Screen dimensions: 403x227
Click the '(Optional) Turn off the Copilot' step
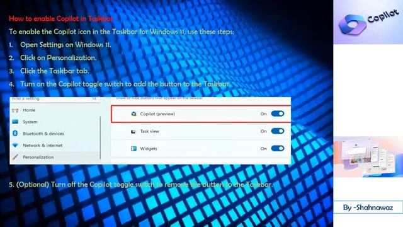[x=141, y=185]
